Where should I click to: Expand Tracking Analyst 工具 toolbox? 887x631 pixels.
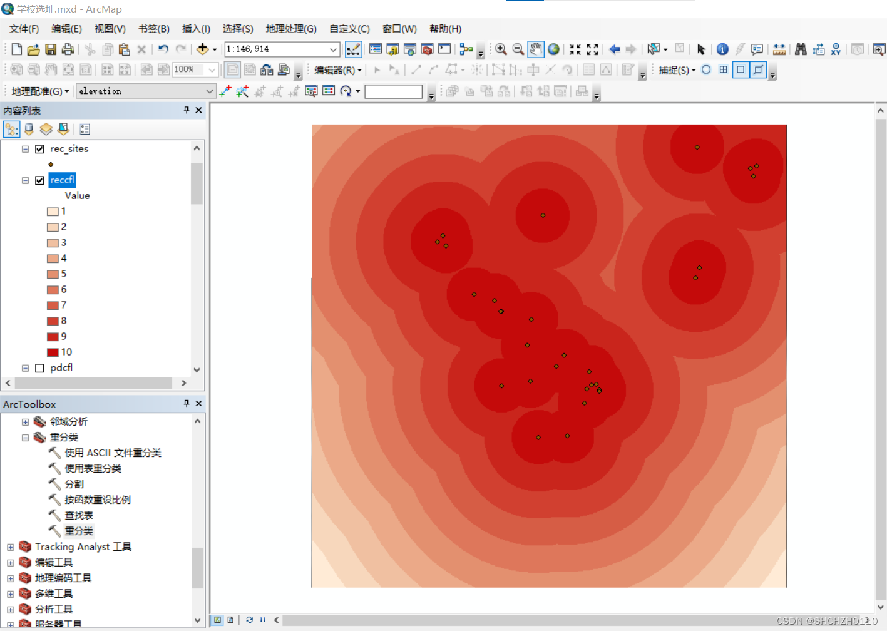[10, 547]
